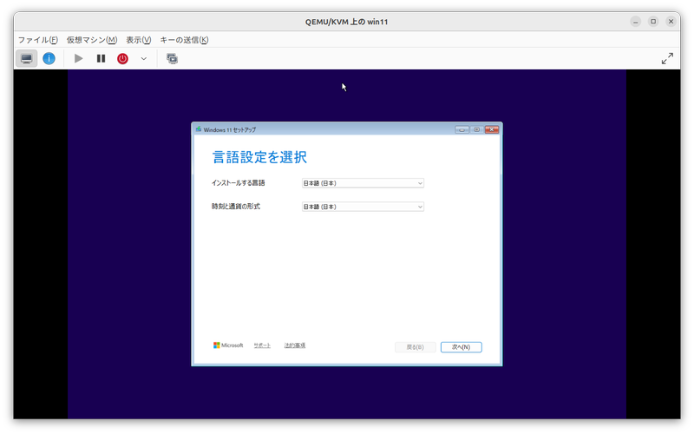Viewport: 694px width, 434px height.
Task: Expand the インストールする言語 dropdown
Action: (363, 183)
